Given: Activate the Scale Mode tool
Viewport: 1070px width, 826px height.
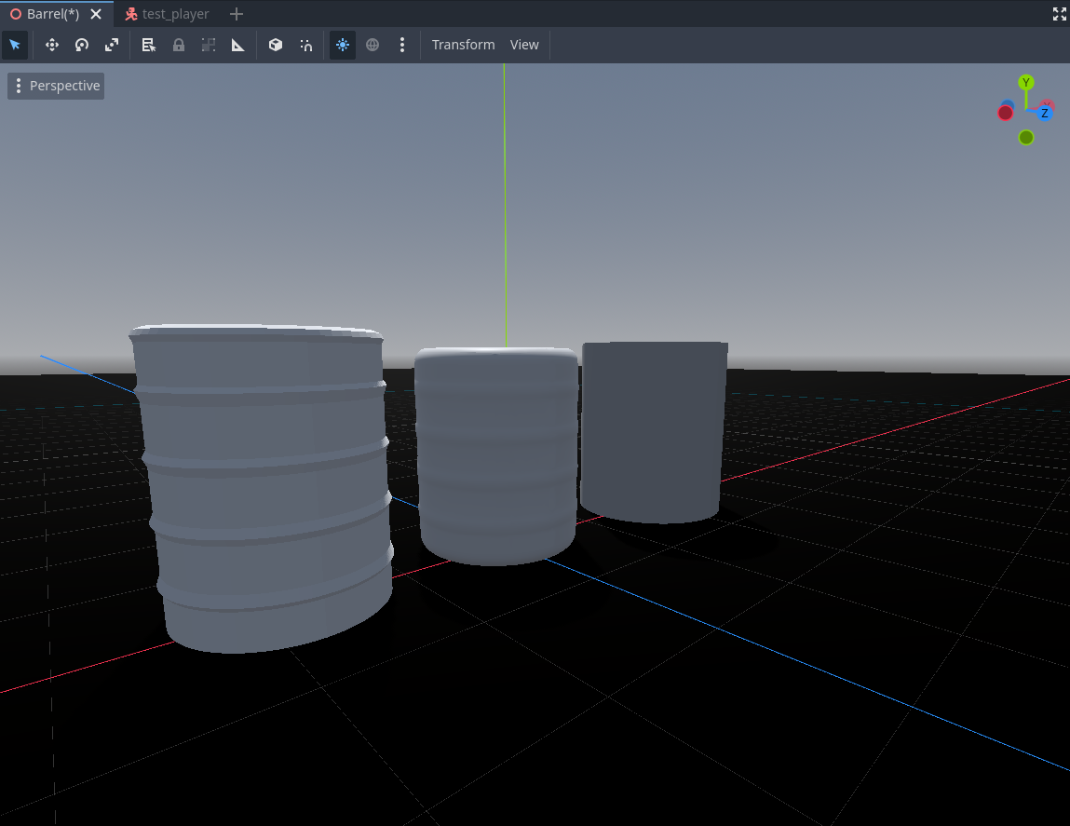Looking at the screenshot, I should click(112, 45).
